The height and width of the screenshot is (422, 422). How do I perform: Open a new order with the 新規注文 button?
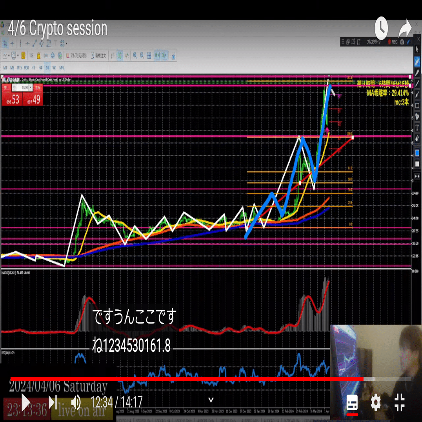tap(99, 55)
